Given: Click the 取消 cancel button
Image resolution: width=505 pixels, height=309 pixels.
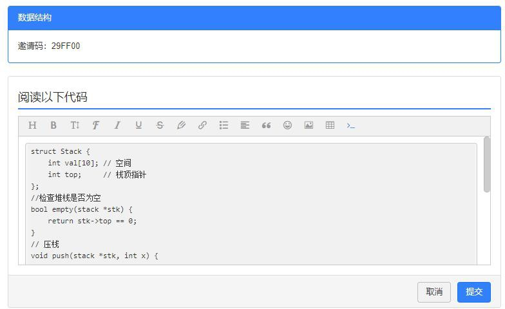Looking at the screenshot, I should pos(434,292).
